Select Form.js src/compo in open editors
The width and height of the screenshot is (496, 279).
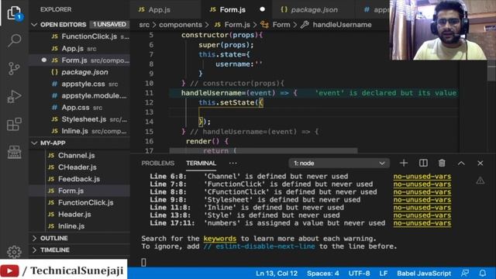(x=79, y=60)
